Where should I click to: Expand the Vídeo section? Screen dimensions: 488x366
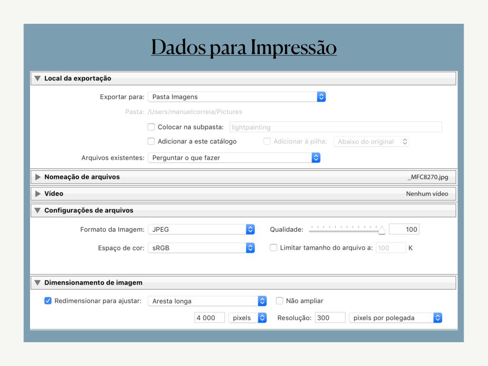click(x=38, y=193)
